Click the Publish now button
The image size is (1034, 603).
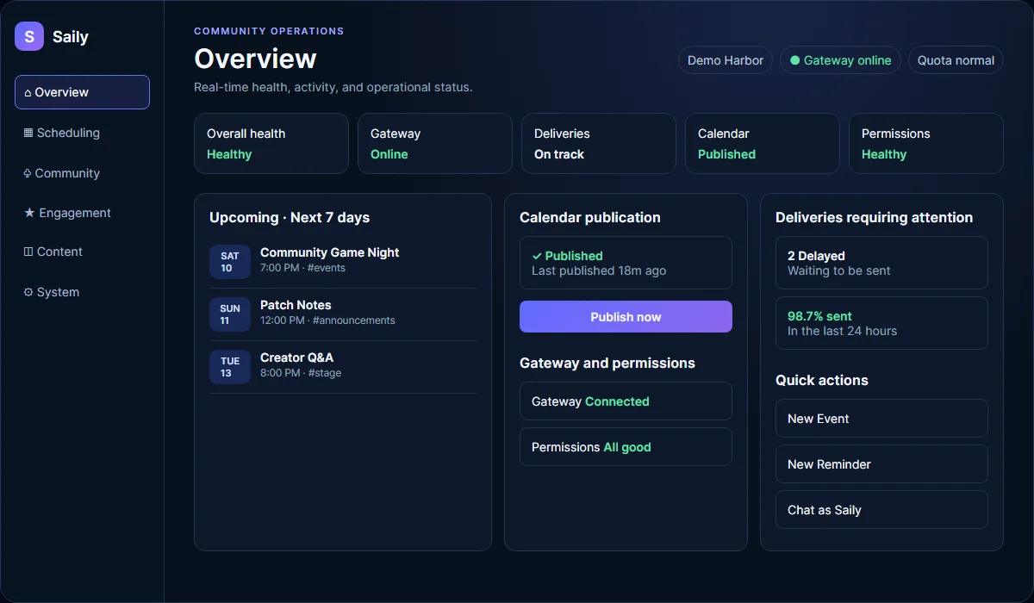point(626,316)
